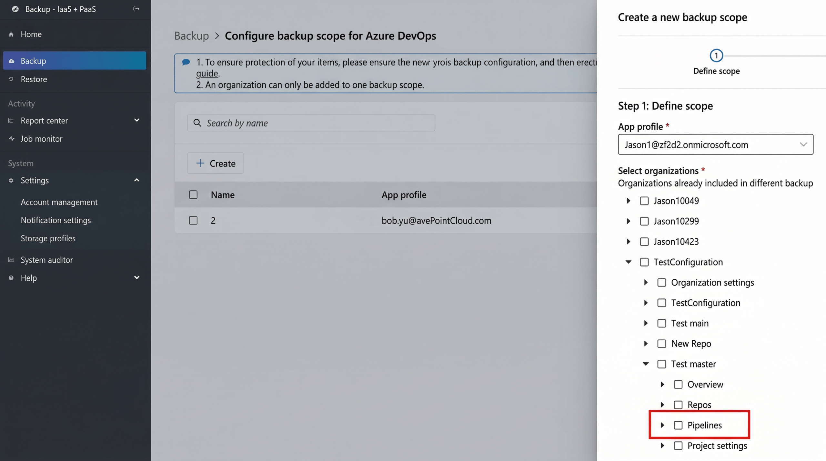Select the row checkbox for scope 2
826x461 pixels.
[x=193, y=220]
